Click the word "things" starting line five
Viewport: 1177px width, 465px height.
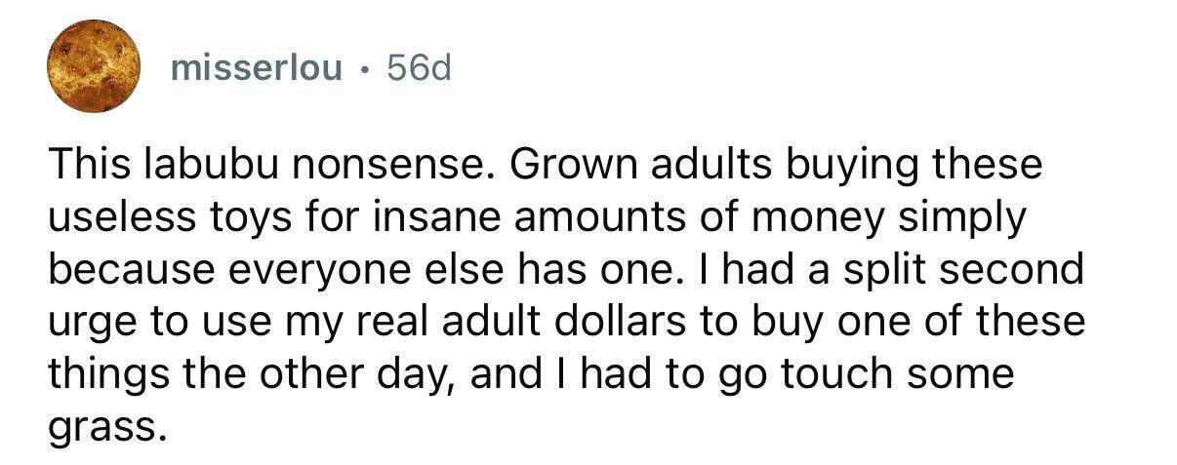click(102, 375)
